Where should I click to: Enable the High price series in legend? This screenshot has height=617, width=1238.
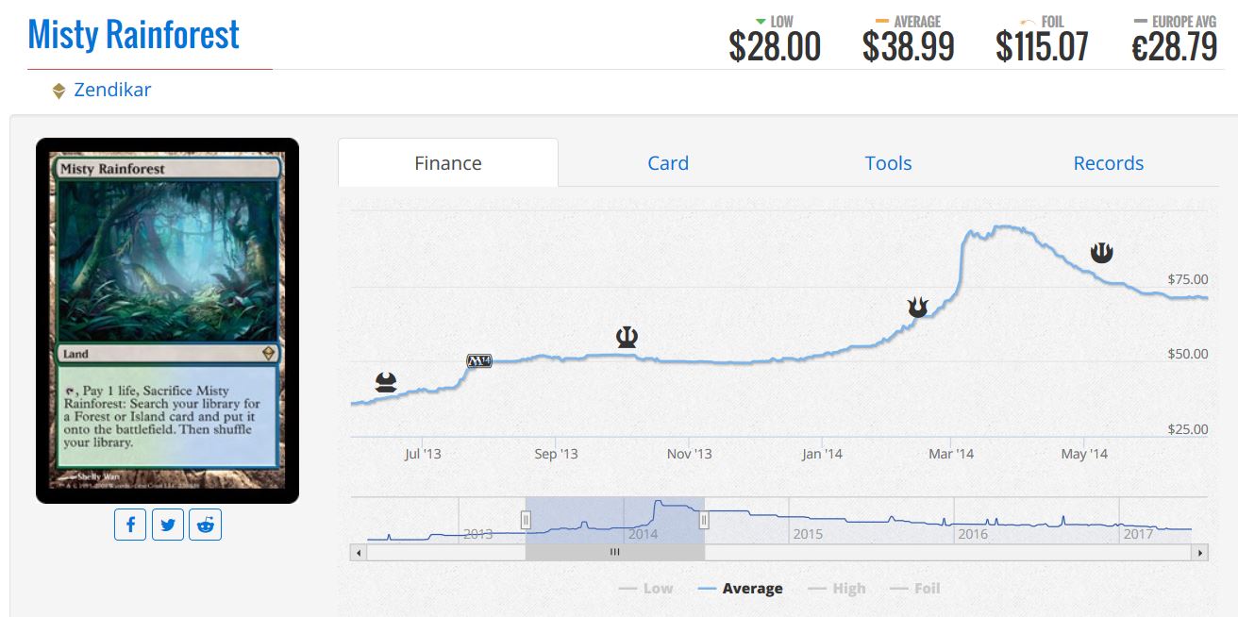tap(836, 589)
